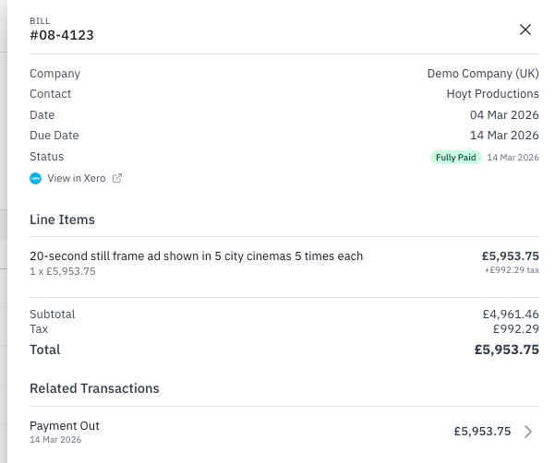Select bill number #08-4123 heading
Viewport: 555px width, 463px height.
(62, 36)
